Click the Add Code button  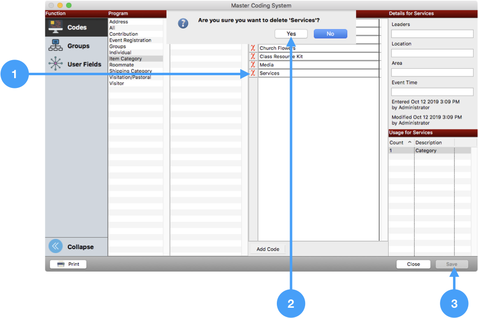tap(268, 249)
